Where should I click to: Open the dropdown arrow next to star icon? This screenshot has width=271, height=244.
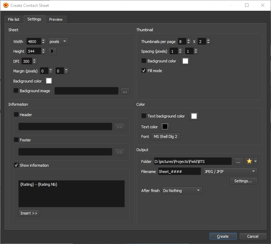coord(255,162)
